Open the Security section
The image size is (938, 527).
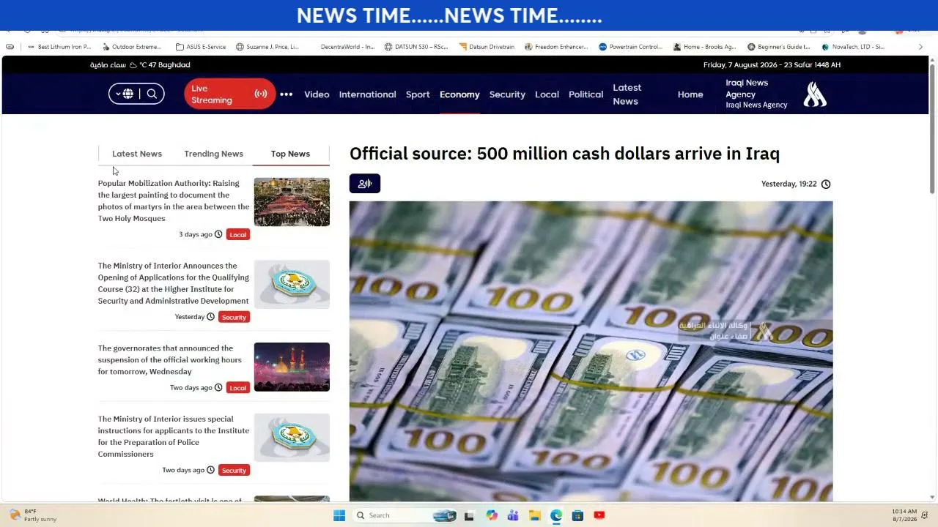coord(507,94)
